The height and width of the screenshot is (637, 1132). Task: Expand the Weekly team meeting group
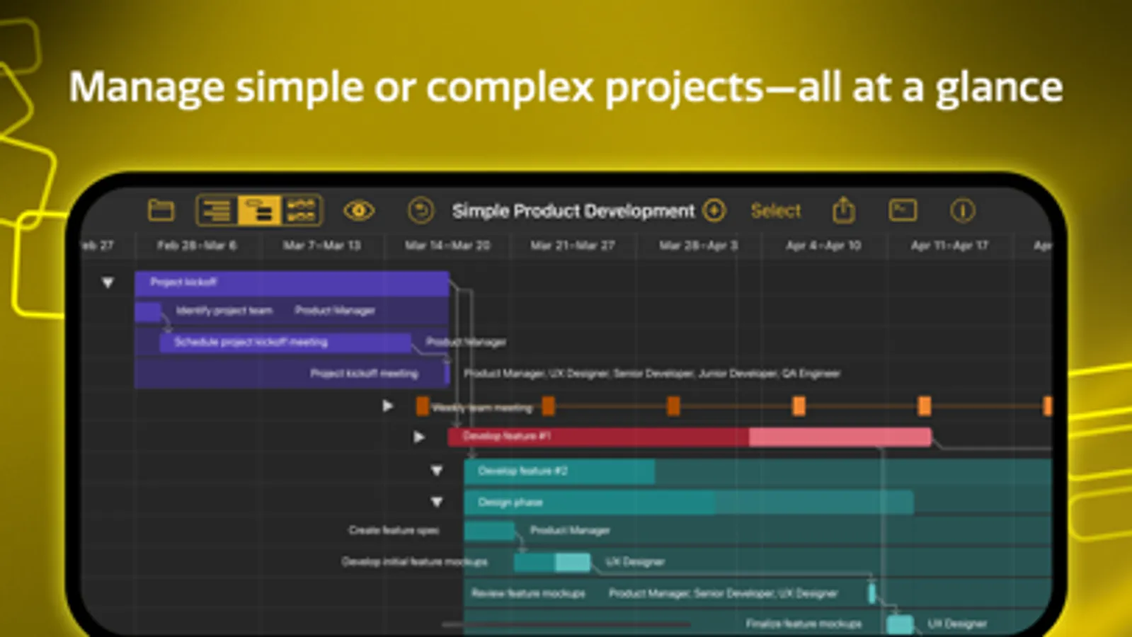(x=387, y=406)
